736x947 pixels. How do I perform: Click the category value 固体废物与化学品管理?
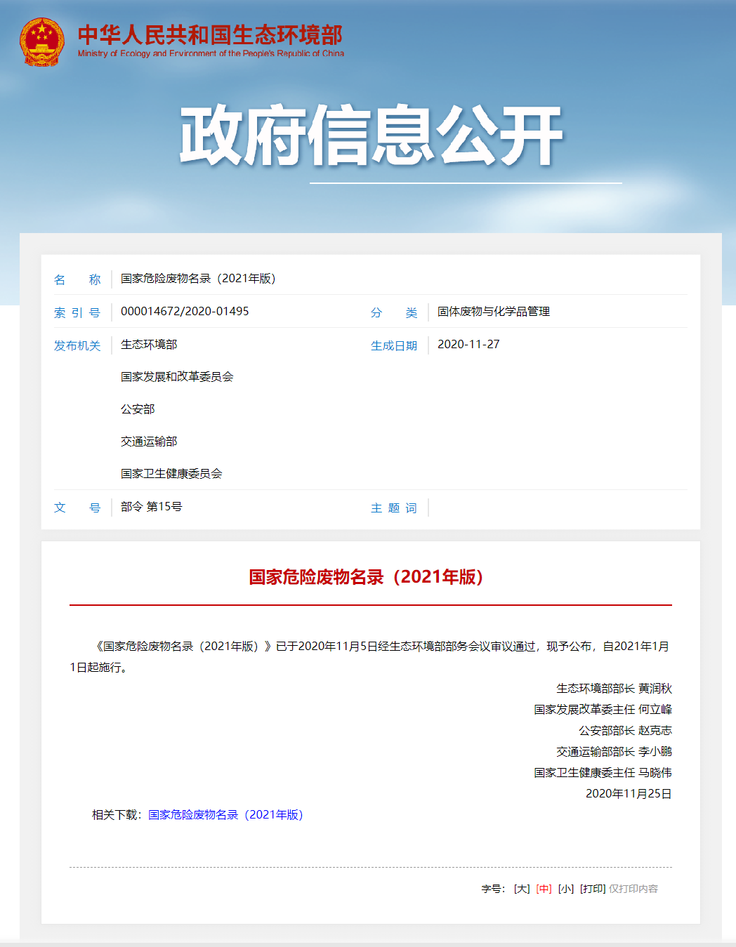(494, 311)
